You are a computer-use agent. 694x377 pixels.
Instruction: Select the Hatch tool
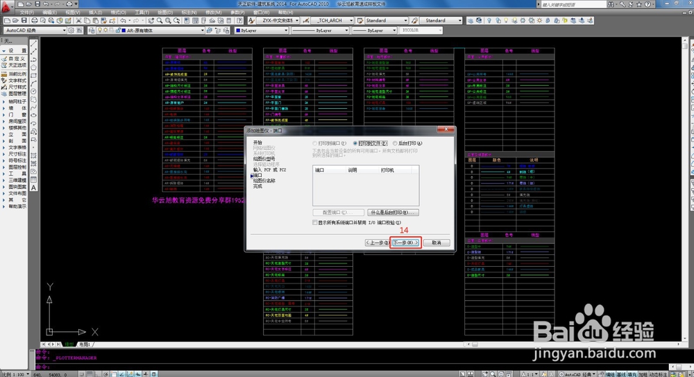click(33, 156)
